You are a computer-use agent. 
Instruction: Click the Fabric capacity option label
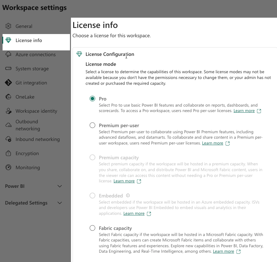(115, 228)
